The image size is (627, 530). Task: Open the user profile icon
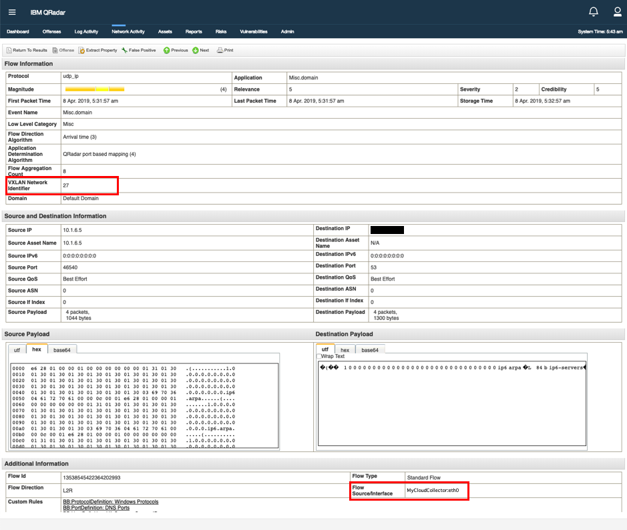618,11
